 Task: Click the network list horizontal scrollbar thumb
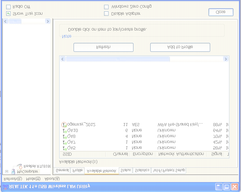(x=118, y=59)
